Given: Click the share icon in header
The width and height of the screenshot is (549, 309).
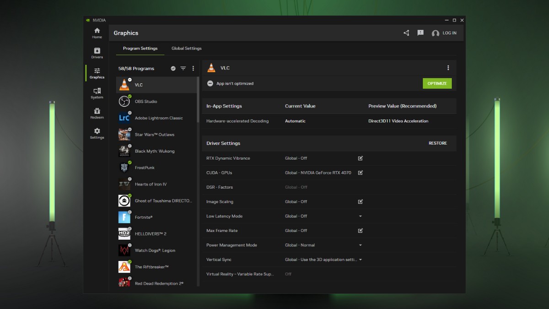Looking at the screenshot, I should pyautogui.click(x=406, y=33).
